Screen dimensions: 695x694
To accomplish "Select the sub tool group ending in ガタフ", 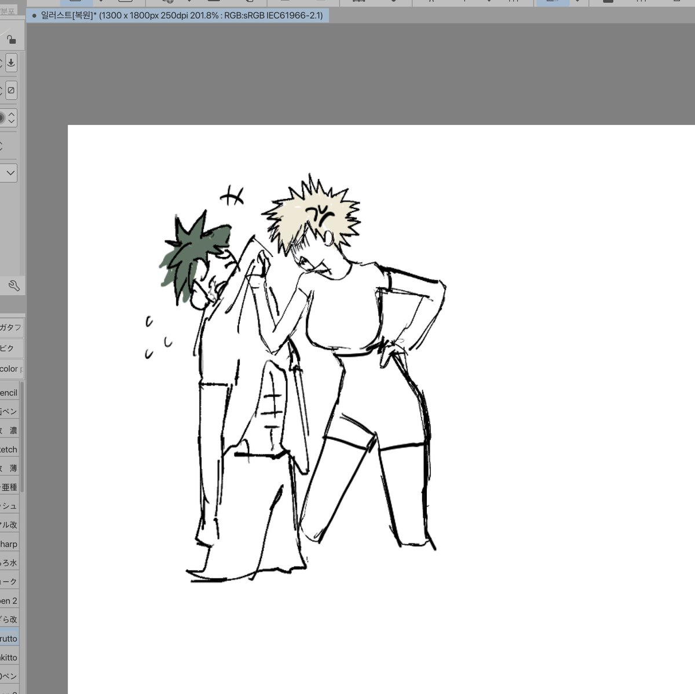I will tap(11, 328).
